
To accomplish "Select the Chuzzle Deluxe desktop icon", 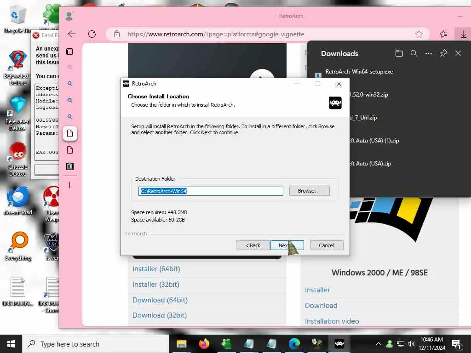I will click(17, 159).
